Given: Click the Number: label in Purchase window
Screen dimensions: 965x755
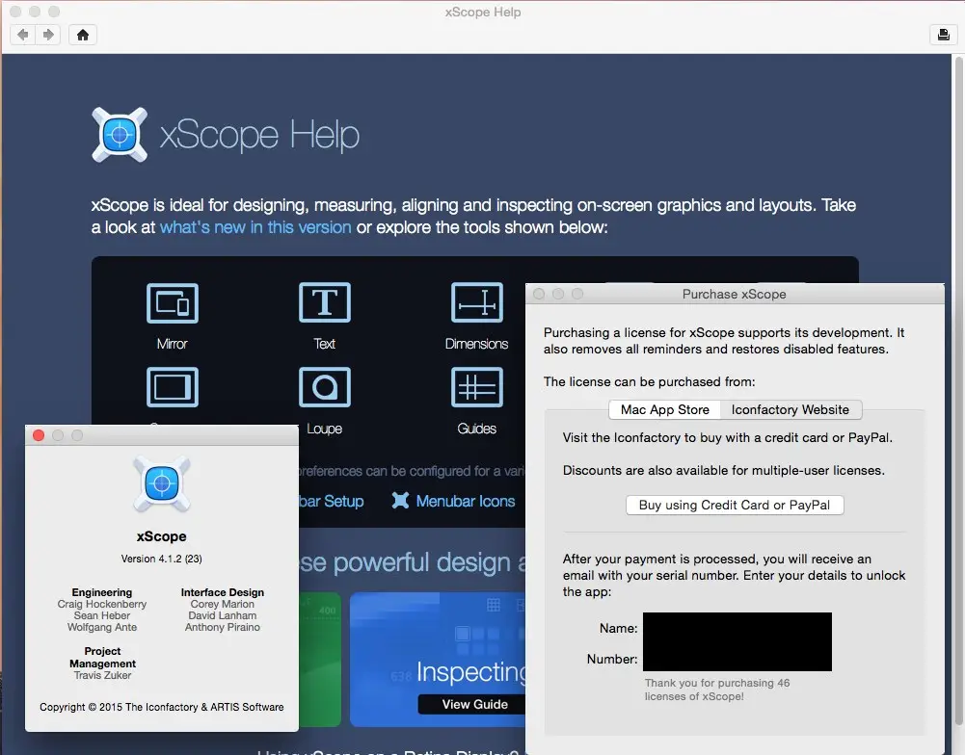Looking at the screenshot, I should 612,659.
